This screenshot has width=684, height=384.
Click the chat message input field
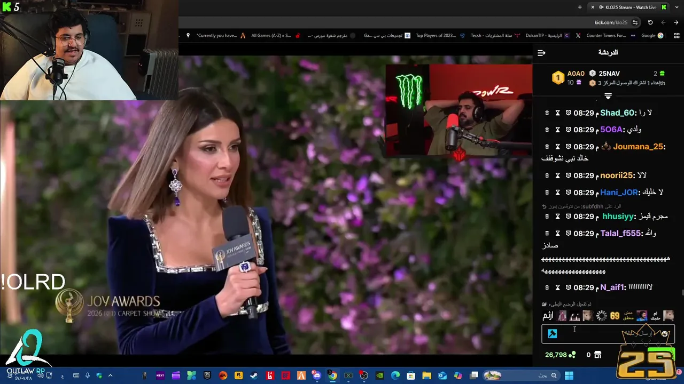click(x=608, y=334)
